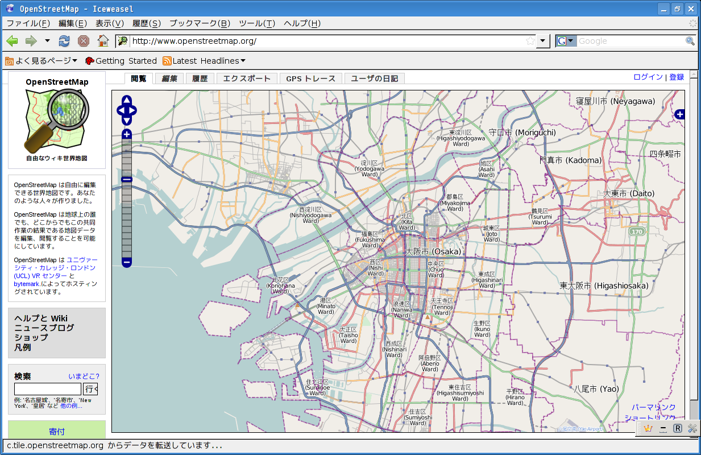
Task: Open the 履歴(S) menu
Action: pos(147,23)
